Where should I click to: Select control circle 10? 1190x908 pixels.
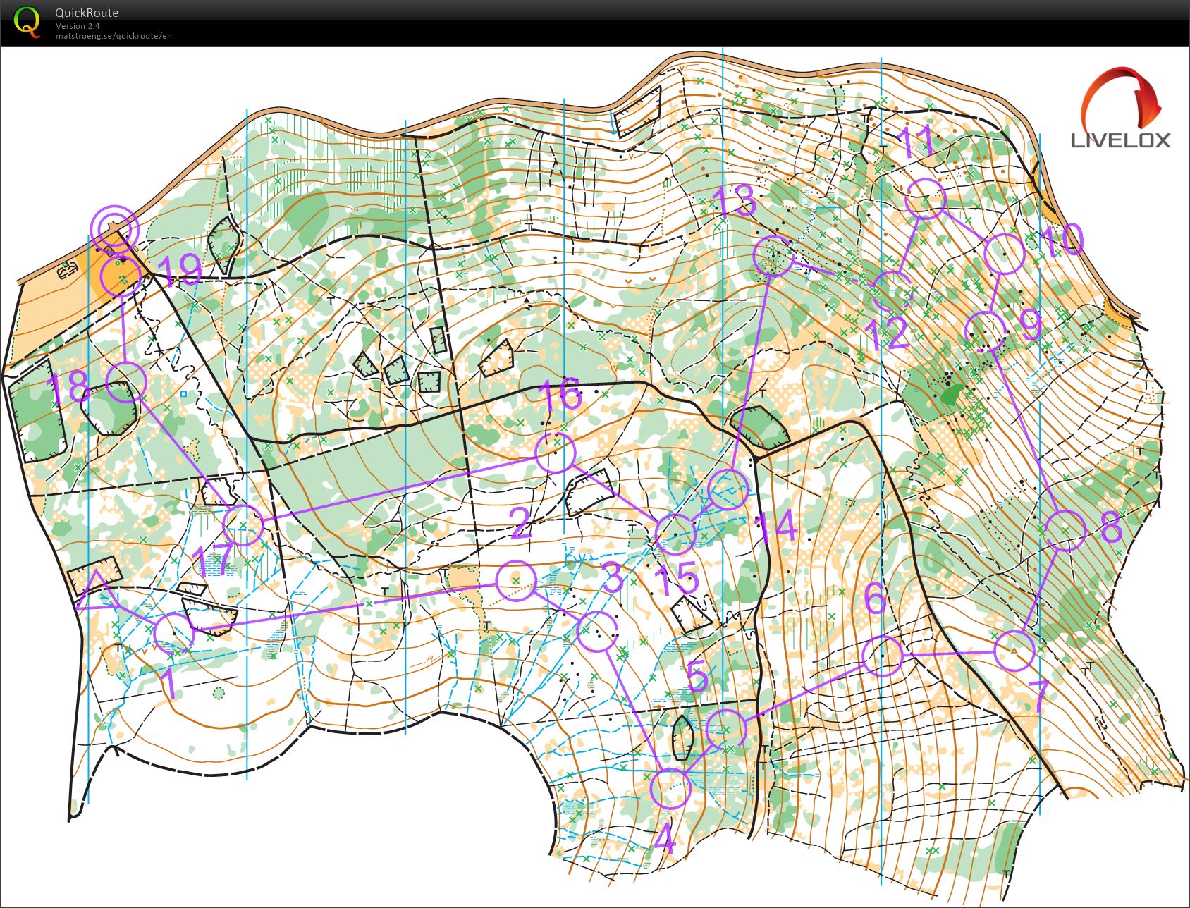(1004, 254)
